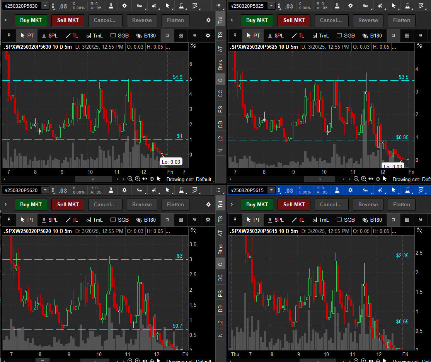Click Sell MKT in the P5620 panel
This screenshot has height=362, width=431.
pyautogui.click(x=68, y=204)
